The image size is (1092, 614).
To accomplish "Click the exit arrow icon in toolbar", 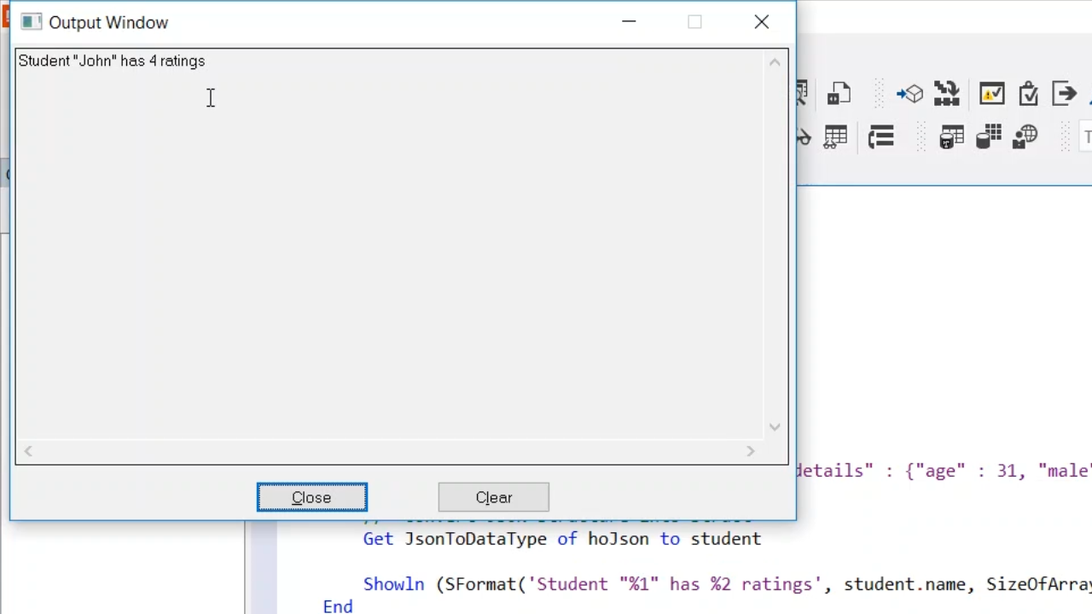I will [1064, 94].
